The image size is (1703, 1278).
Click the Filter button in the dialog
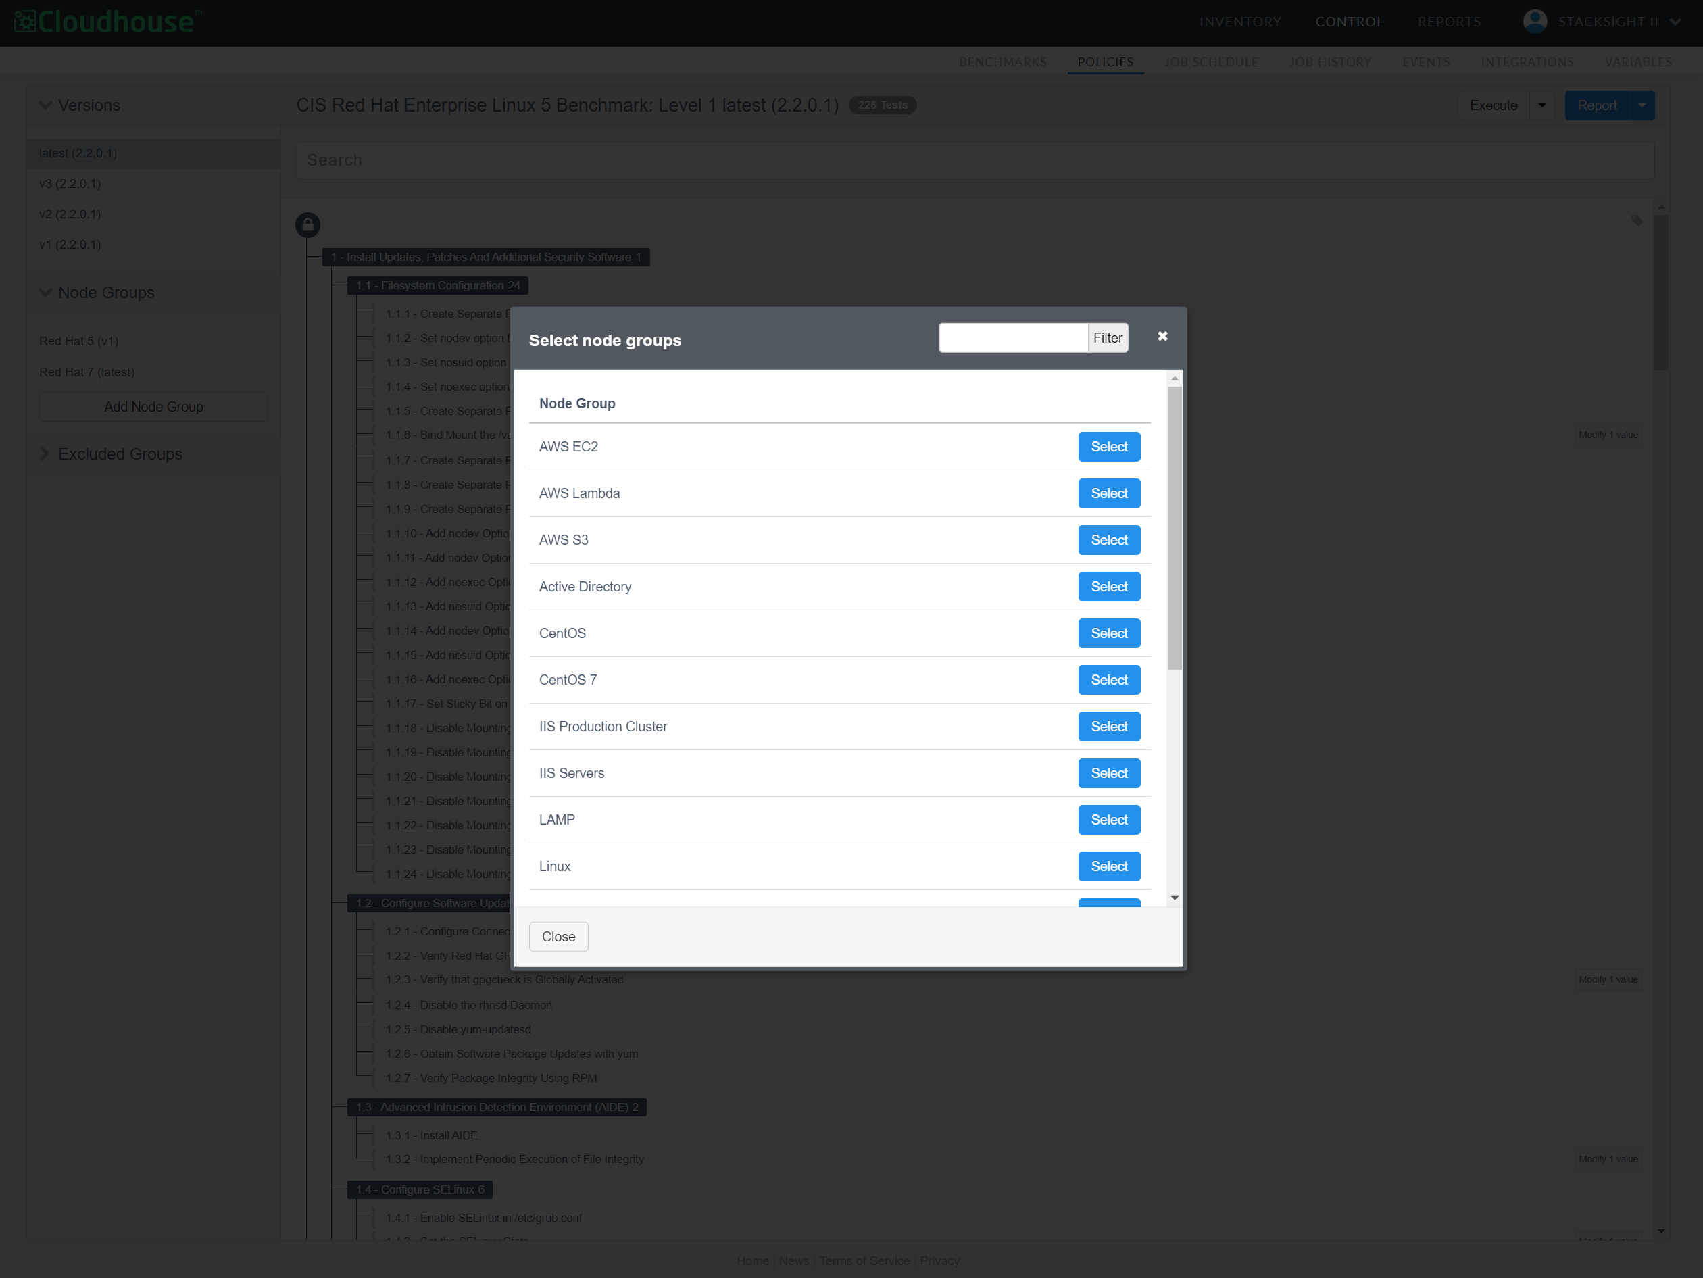[x=1107, y=338]
